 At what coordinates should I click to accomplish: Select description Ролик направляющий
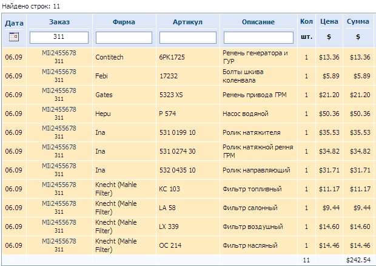pos(257,170)
